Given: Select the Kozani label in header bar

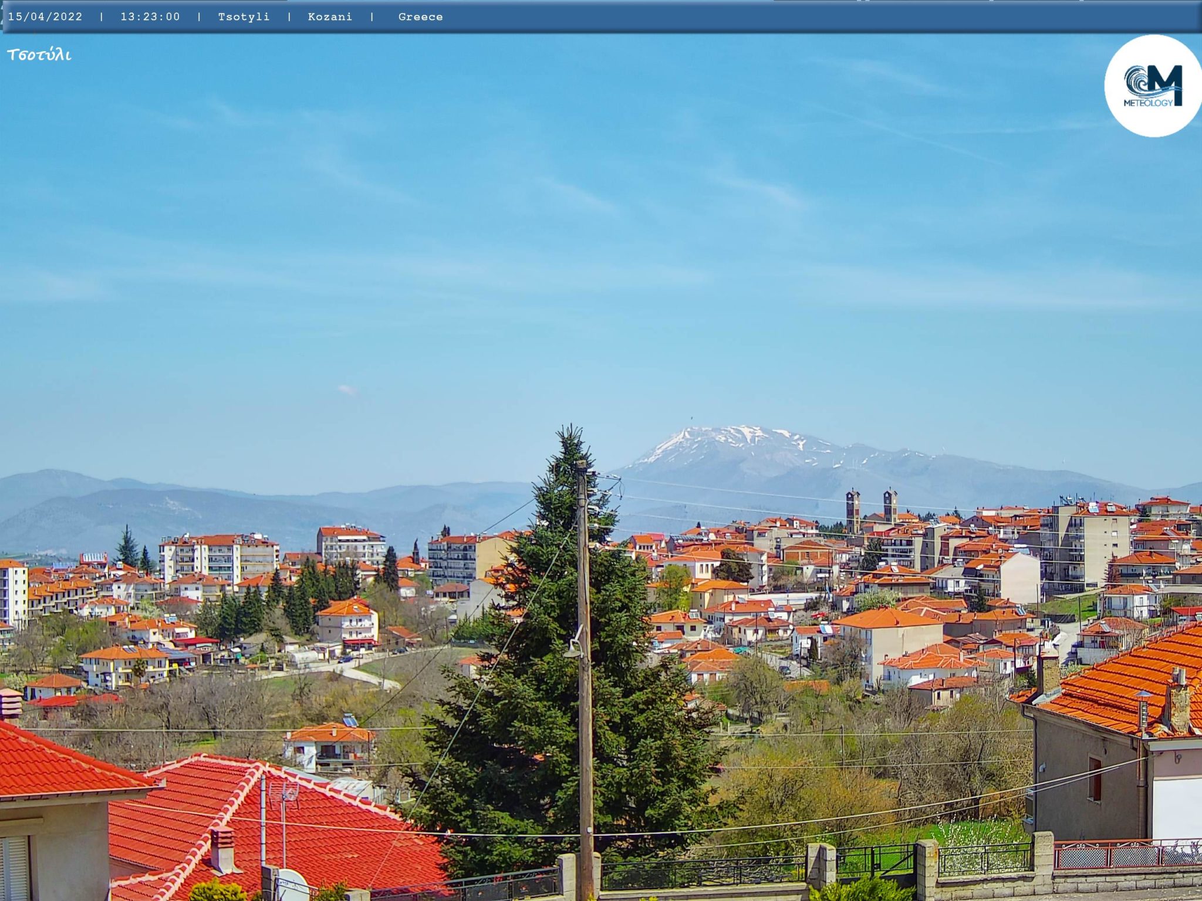Looking at the screenshot, I should tap(330, 17).
